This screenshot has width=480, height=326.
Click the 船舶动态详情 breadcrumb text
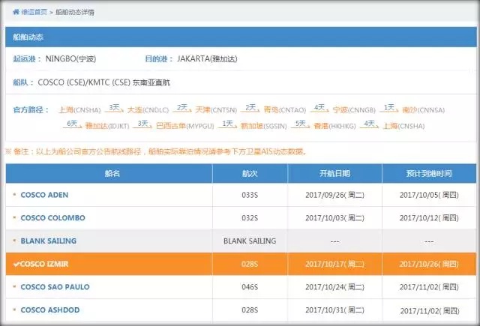click(75, 12)
